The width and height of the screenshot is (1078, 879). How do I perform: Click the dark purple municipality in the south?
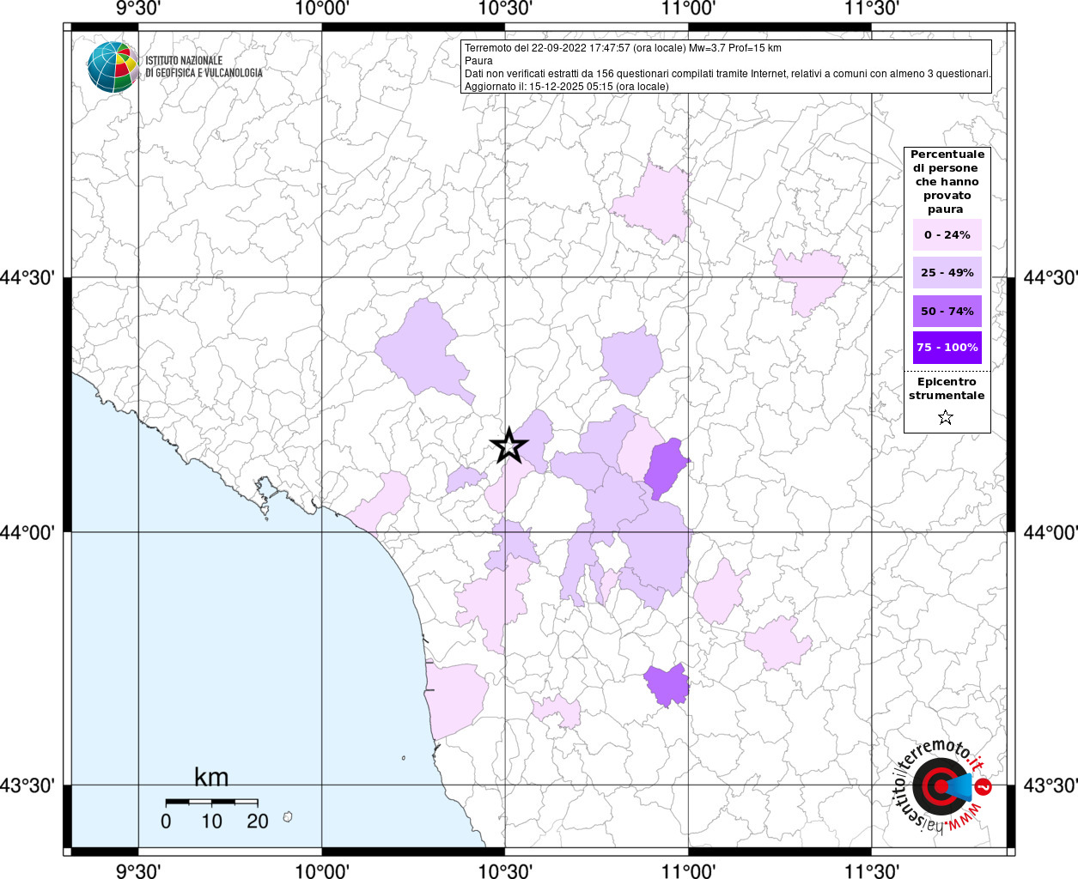point(667,684)
